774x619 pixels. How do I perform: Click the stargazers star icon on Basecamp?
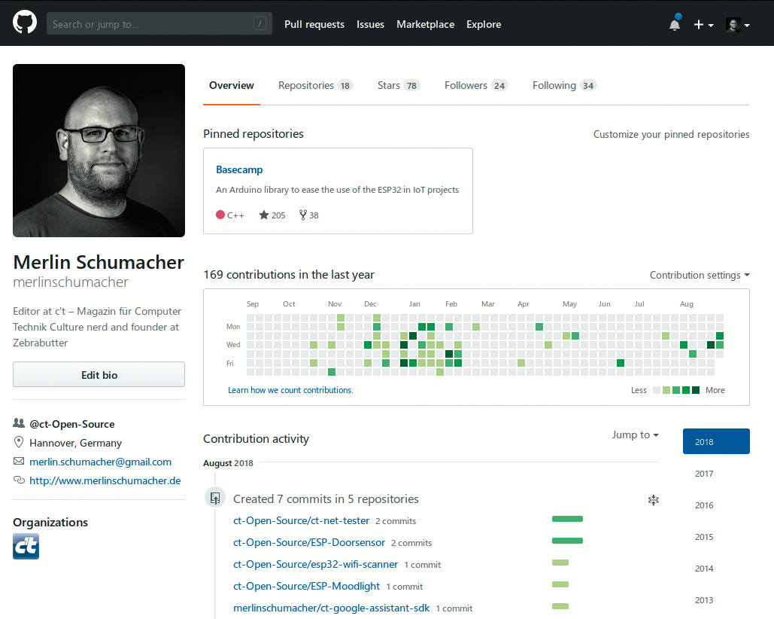pos(264,215)
